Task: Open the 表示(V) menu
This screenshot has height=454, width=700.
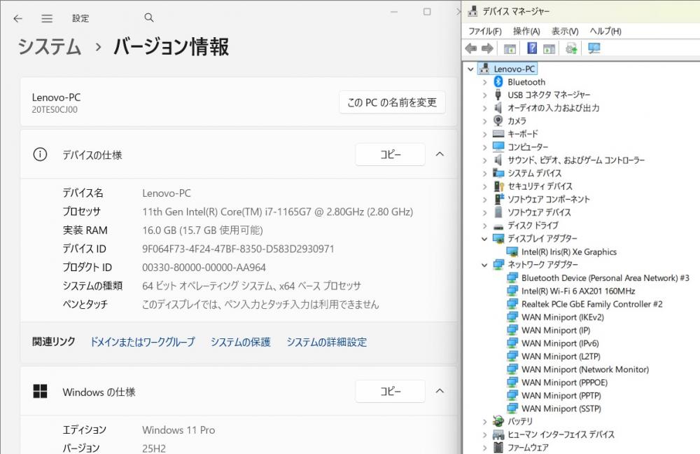Action: [564, 31]
